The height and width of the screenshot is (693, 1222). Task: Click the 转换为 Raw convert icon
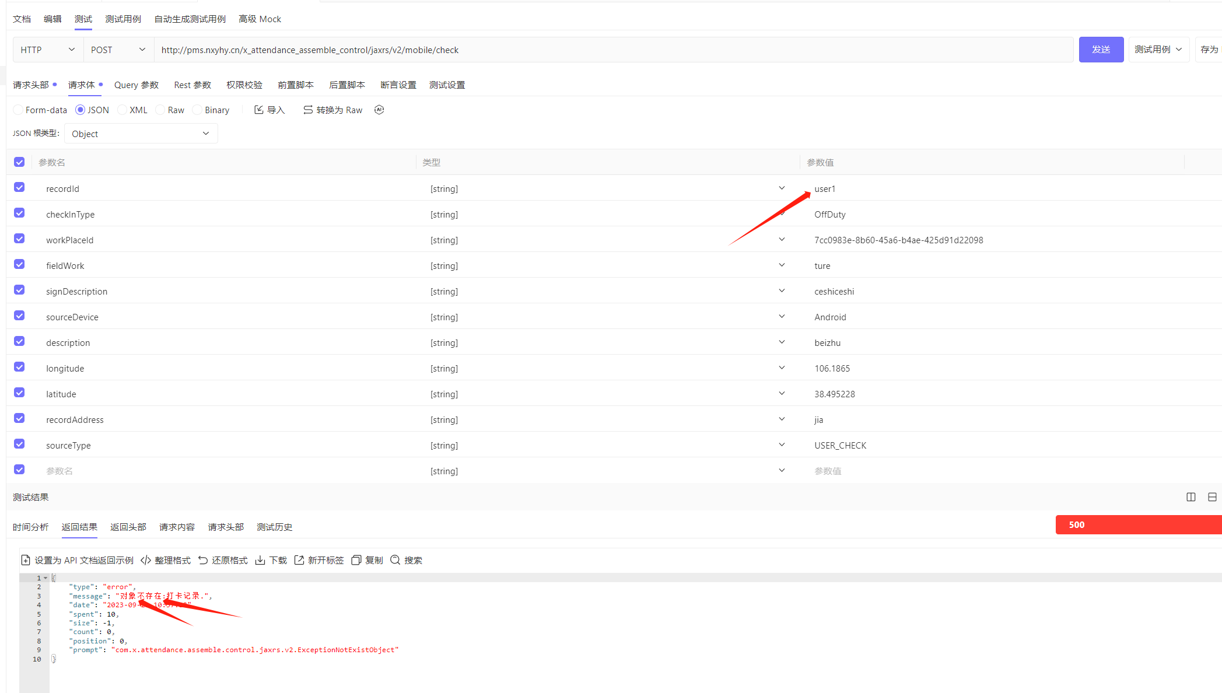pos(308,110)
